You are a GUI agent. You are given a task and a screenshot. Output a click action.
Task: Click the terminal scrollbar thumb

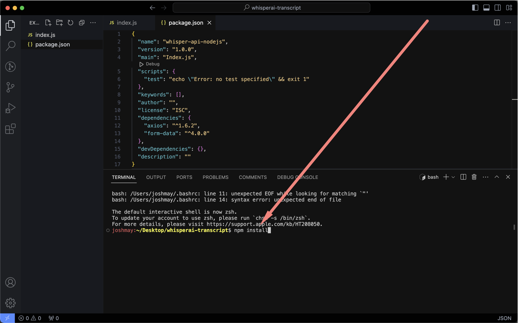(514, 227)
